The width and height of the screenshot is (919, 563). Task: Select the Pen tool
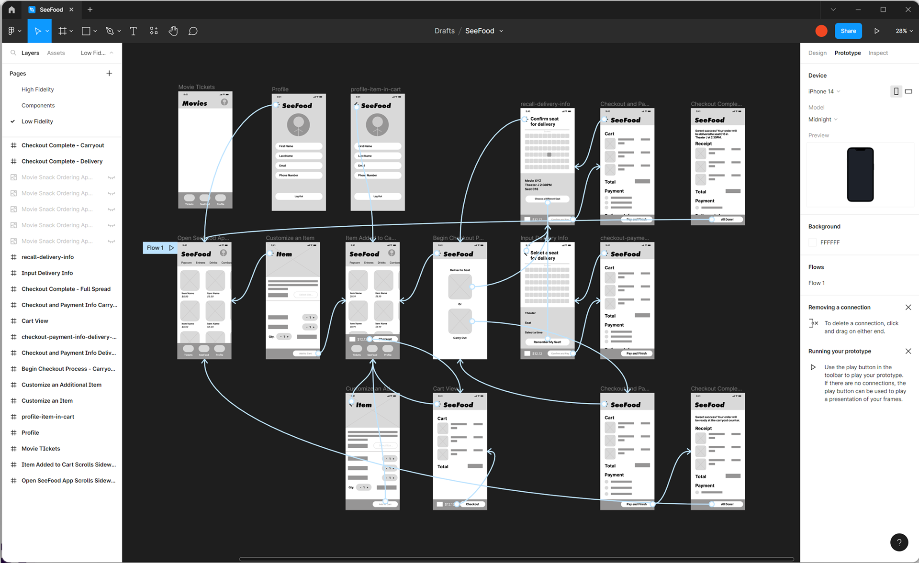point(110,31)
